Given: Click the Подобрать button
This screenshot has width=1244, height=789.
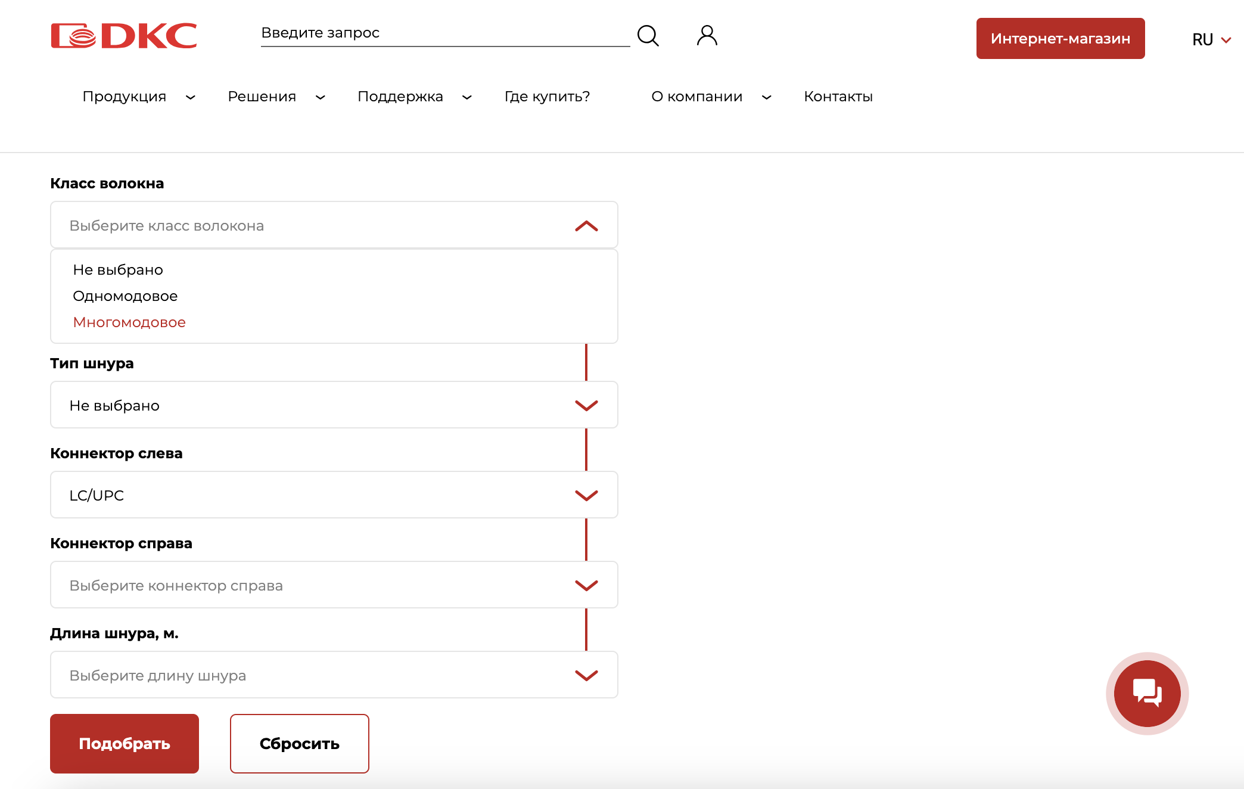Looking at the screenshot, I should click(x=125, y=744).
